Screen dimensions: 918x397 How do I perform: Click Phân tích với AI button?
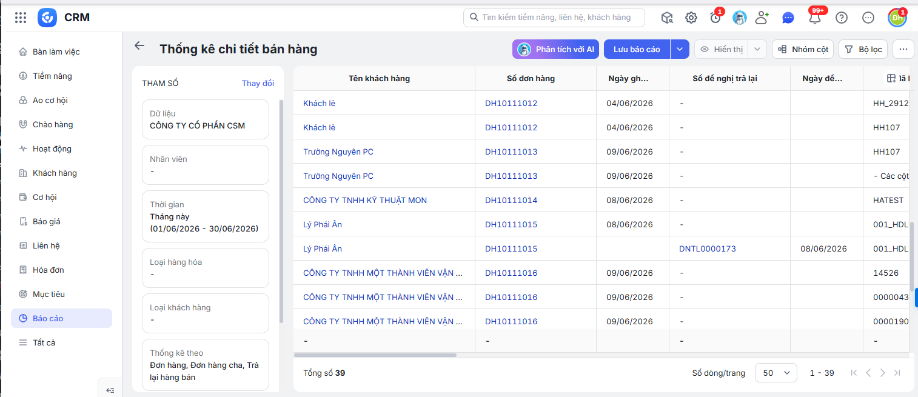556,49
